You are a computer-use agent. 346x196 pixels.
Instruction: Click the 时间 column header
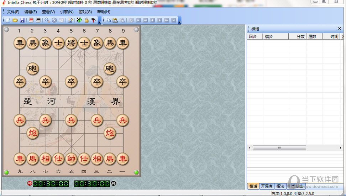click(331, 36)
